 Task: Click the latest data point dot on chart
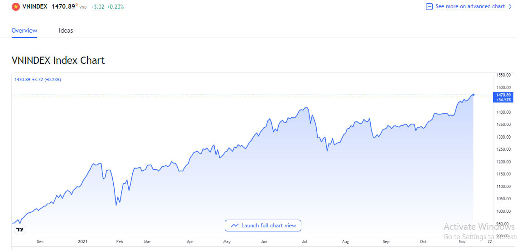coord(474,95)
